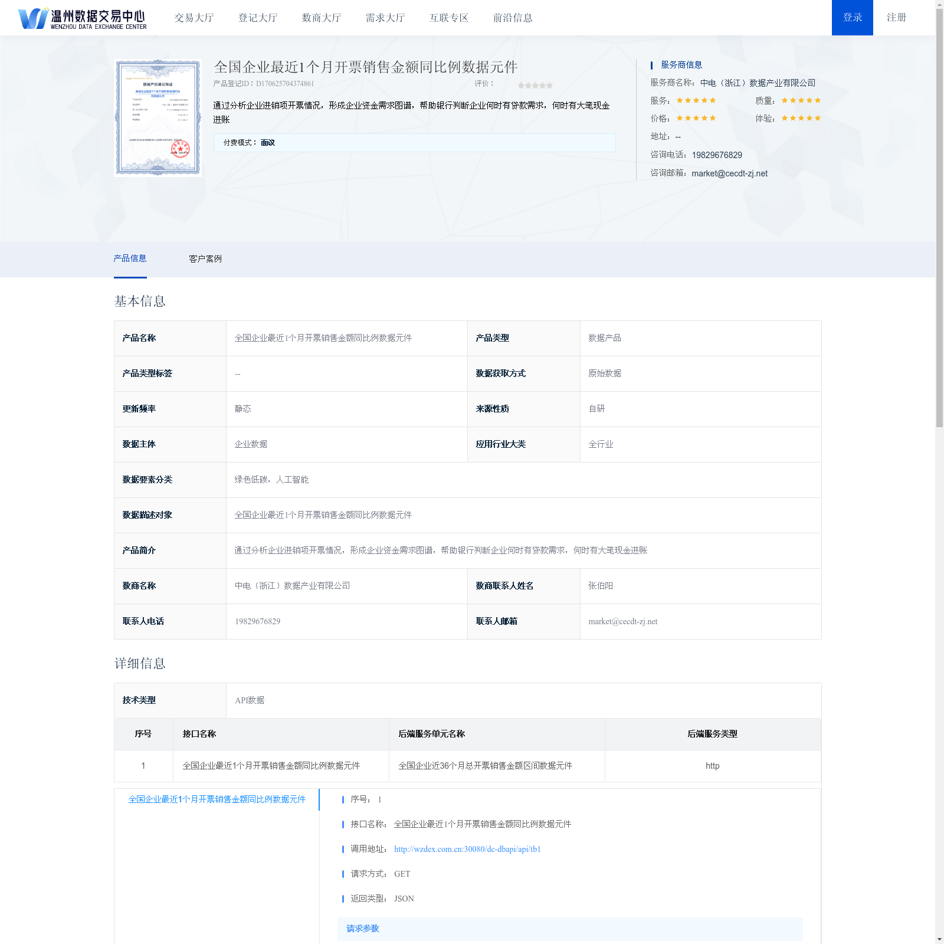
Task: Select the interface entry in left sidebar list
Action: (x=217, y=799)
